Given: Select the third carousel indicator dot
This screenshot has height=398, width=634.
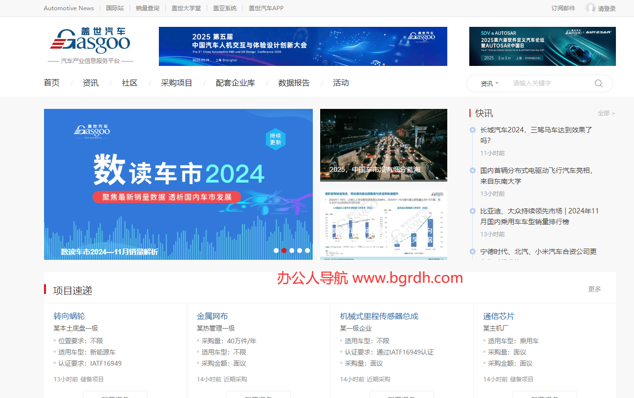Looking at the screenshot, I should 292,251.
